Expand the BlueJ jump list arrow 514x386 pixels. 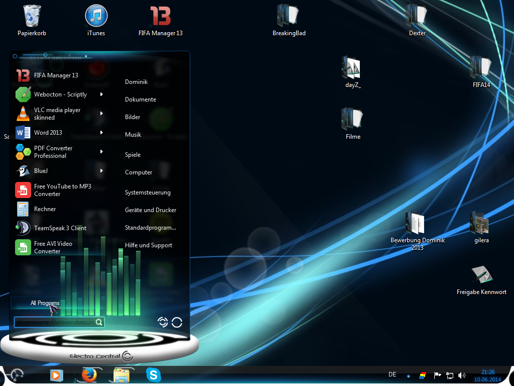click(x=101, y=171)
